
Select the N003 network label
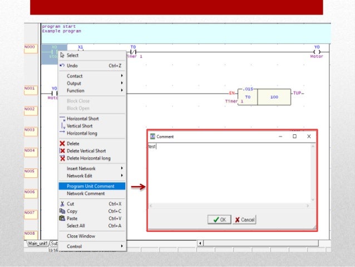(31, 132)
